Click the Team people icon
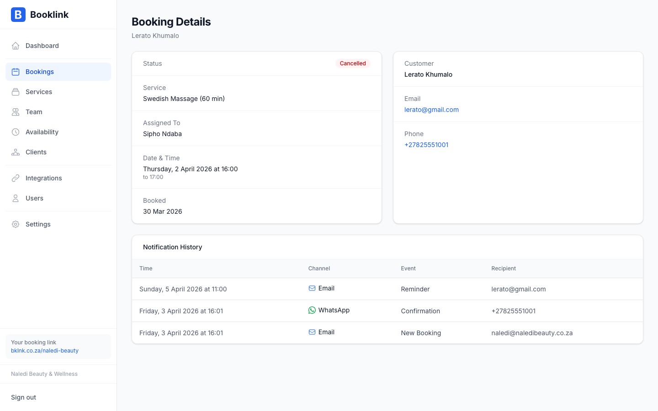 pyautogui.click(x=16, y=112)
